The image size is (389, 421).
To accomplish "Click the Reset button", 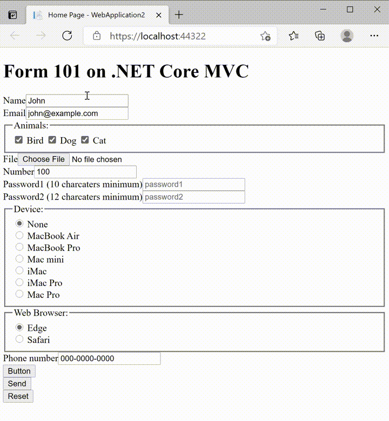I will coord(18,396).
